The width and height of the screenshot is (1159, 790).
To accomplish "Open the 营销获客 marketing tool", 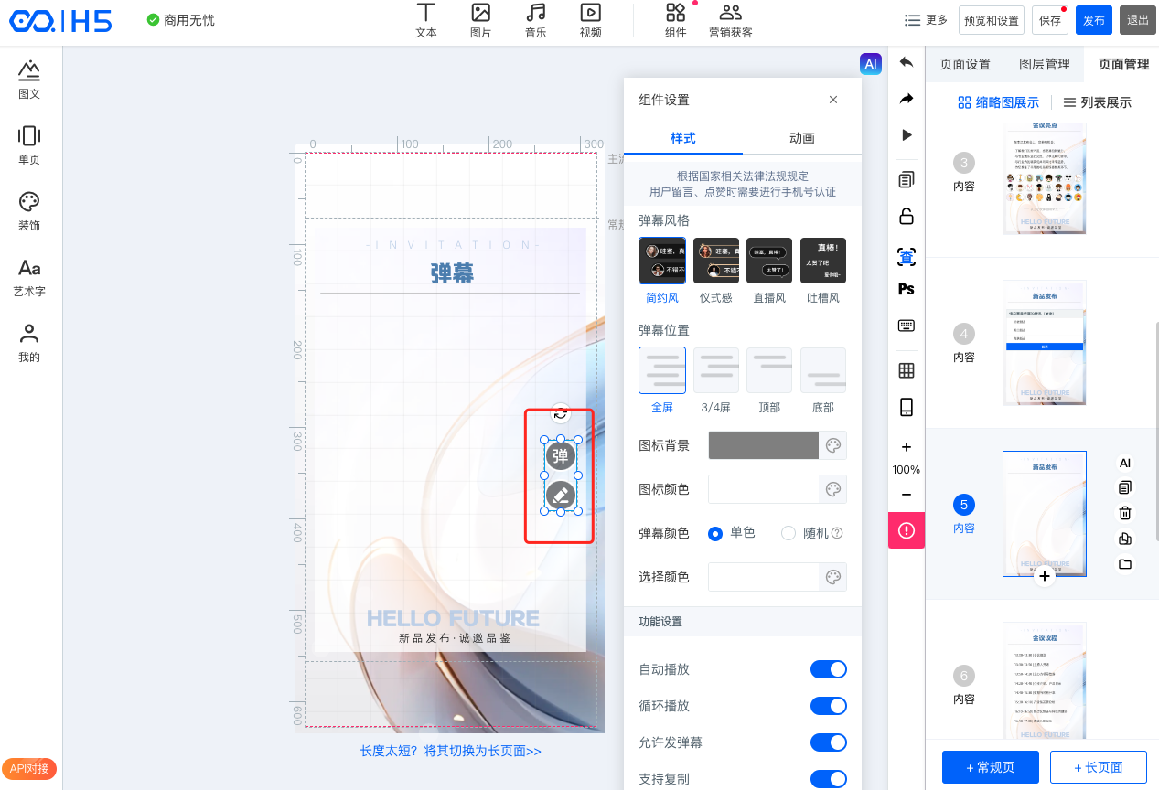I will [731, 21].
